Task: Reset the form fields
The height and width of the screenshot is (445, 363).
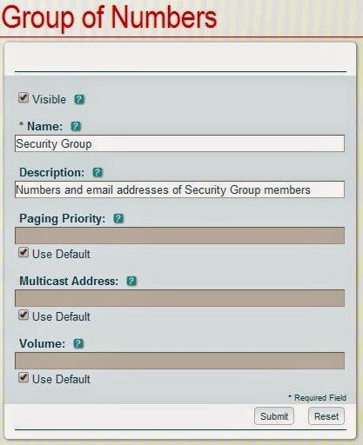Action: pos(326,416)
